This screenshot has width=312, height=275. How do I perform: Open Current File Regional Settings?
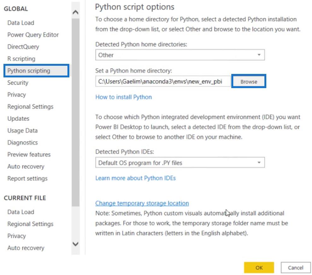pos(30,224)
